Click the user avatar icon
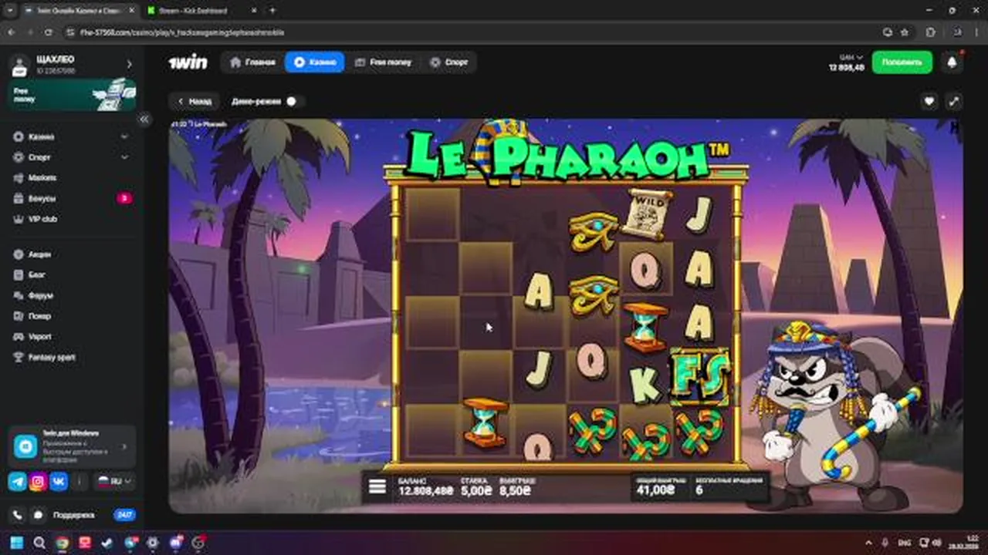The height and width of the screenshot is (555, 988). [20, 65]
